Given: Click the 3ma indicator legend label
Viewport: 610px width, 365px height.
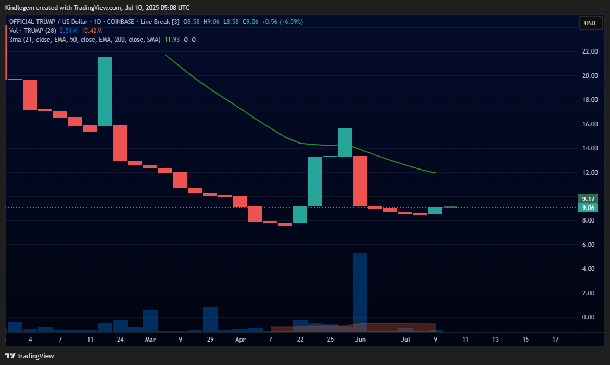Looking at the screenshot, I should point(85,40).
